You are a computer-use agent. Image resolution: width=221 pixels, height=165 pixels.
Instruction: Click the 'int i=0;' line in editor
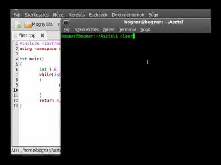click(x=49, y=69)
